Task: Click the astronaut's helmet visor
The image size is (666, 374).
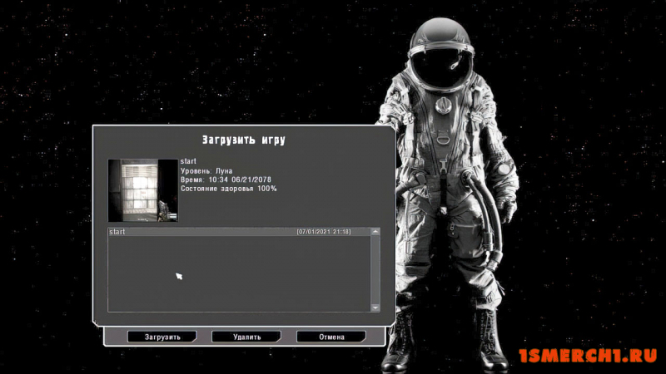Action: coord(442,68)
